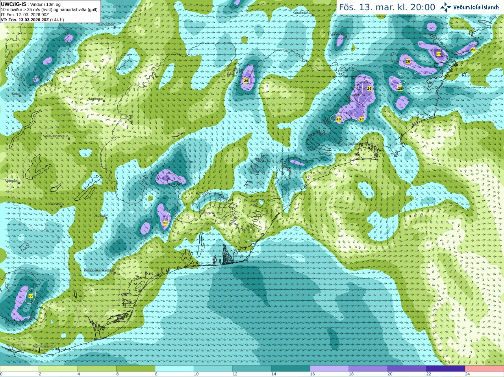Click the Mýrdalssandur station label
The image size is (504, 377).
(x=44, y=346)
